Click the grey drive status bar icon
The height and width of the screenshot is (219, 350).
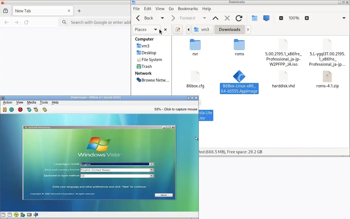(x=29, y=215)
